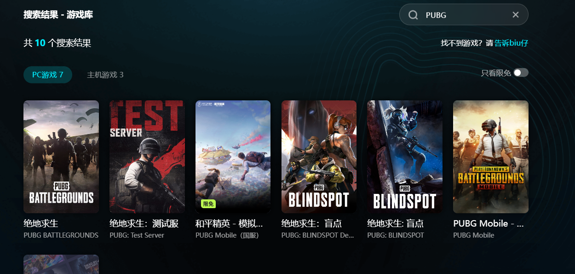
Task: Switch to the PC游戏 7 tab
Action: [48, 75]
